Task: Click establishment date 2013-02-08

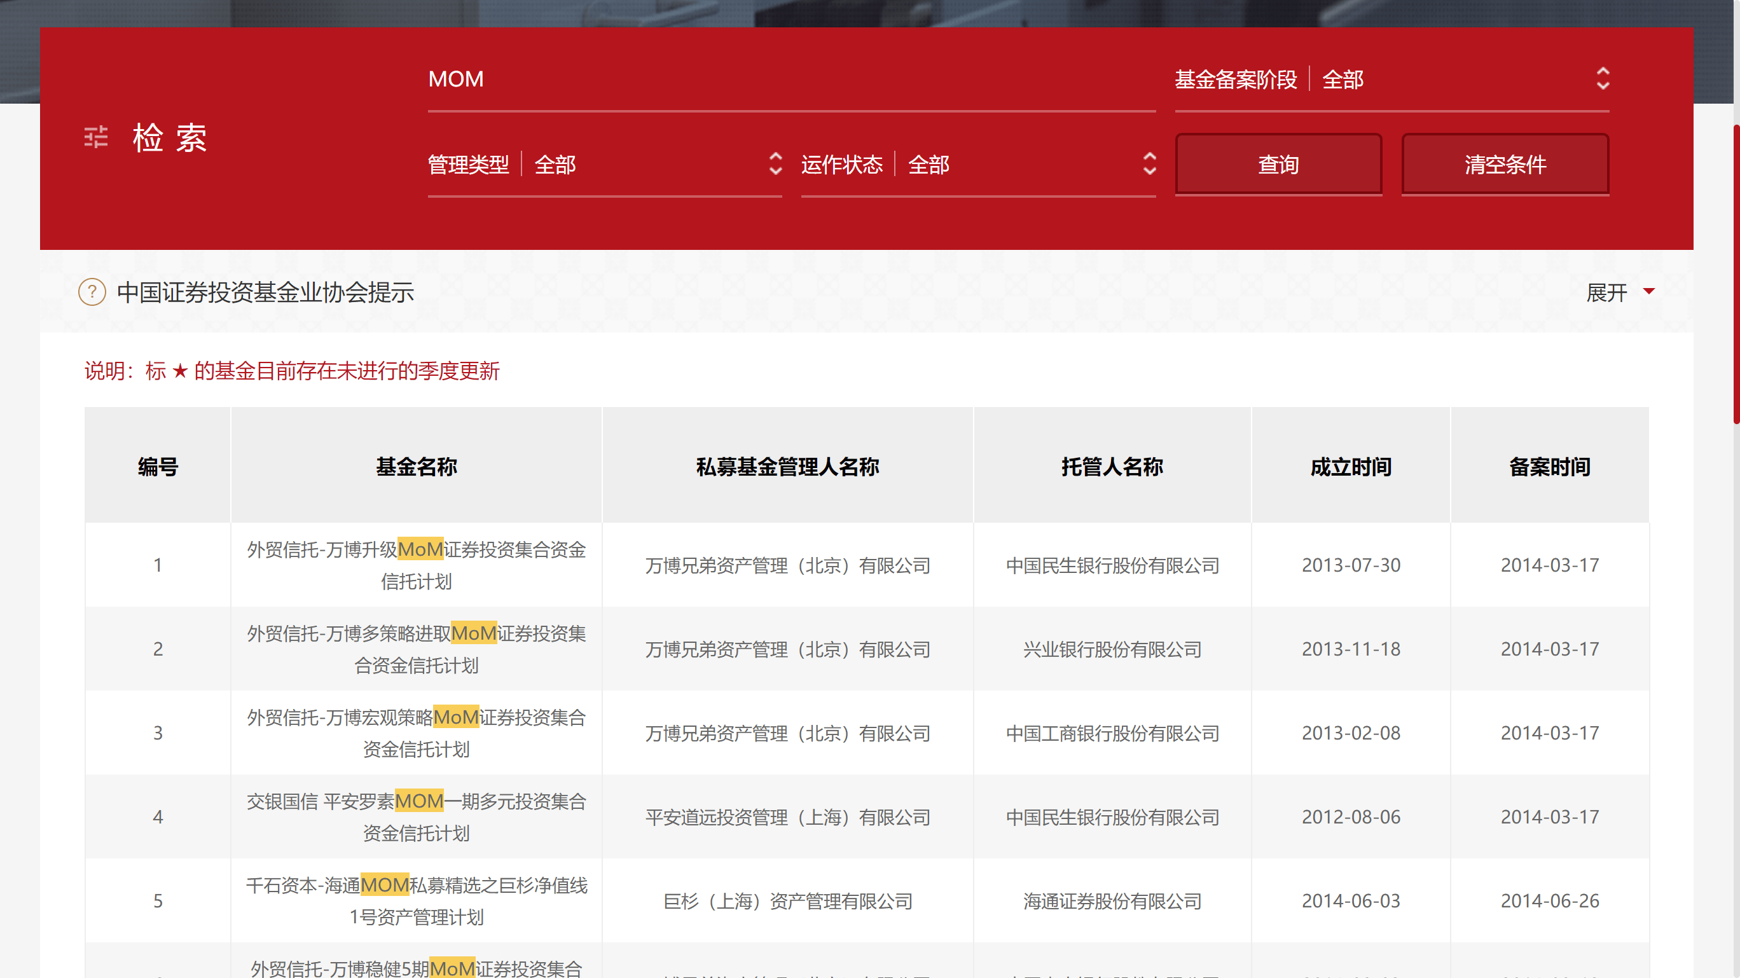Action: tap(1351, 732)
